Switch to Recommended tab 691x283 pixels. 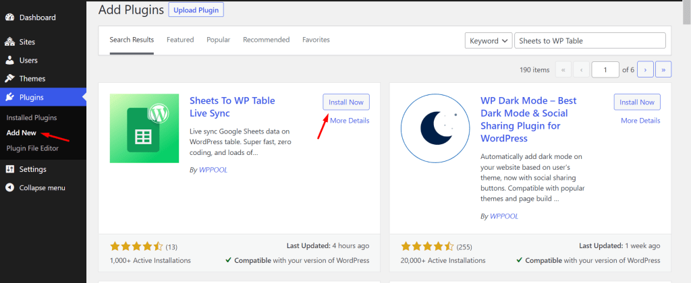(x=266, y=40)
